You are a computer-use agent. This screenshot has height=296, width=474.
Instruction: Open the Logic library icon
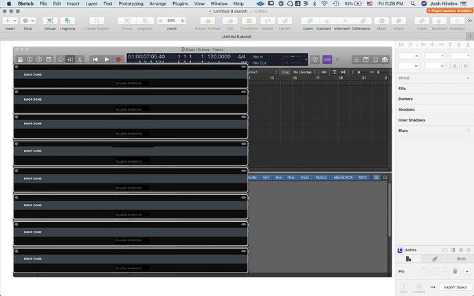click(20, 60)
